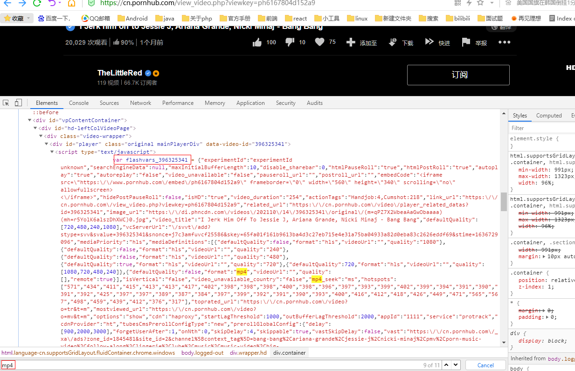Image resolution: width=575 pixels, height=371 pixels.
Task: Open the bilibili bookmark folder
Action: click(x=453, y=19)
